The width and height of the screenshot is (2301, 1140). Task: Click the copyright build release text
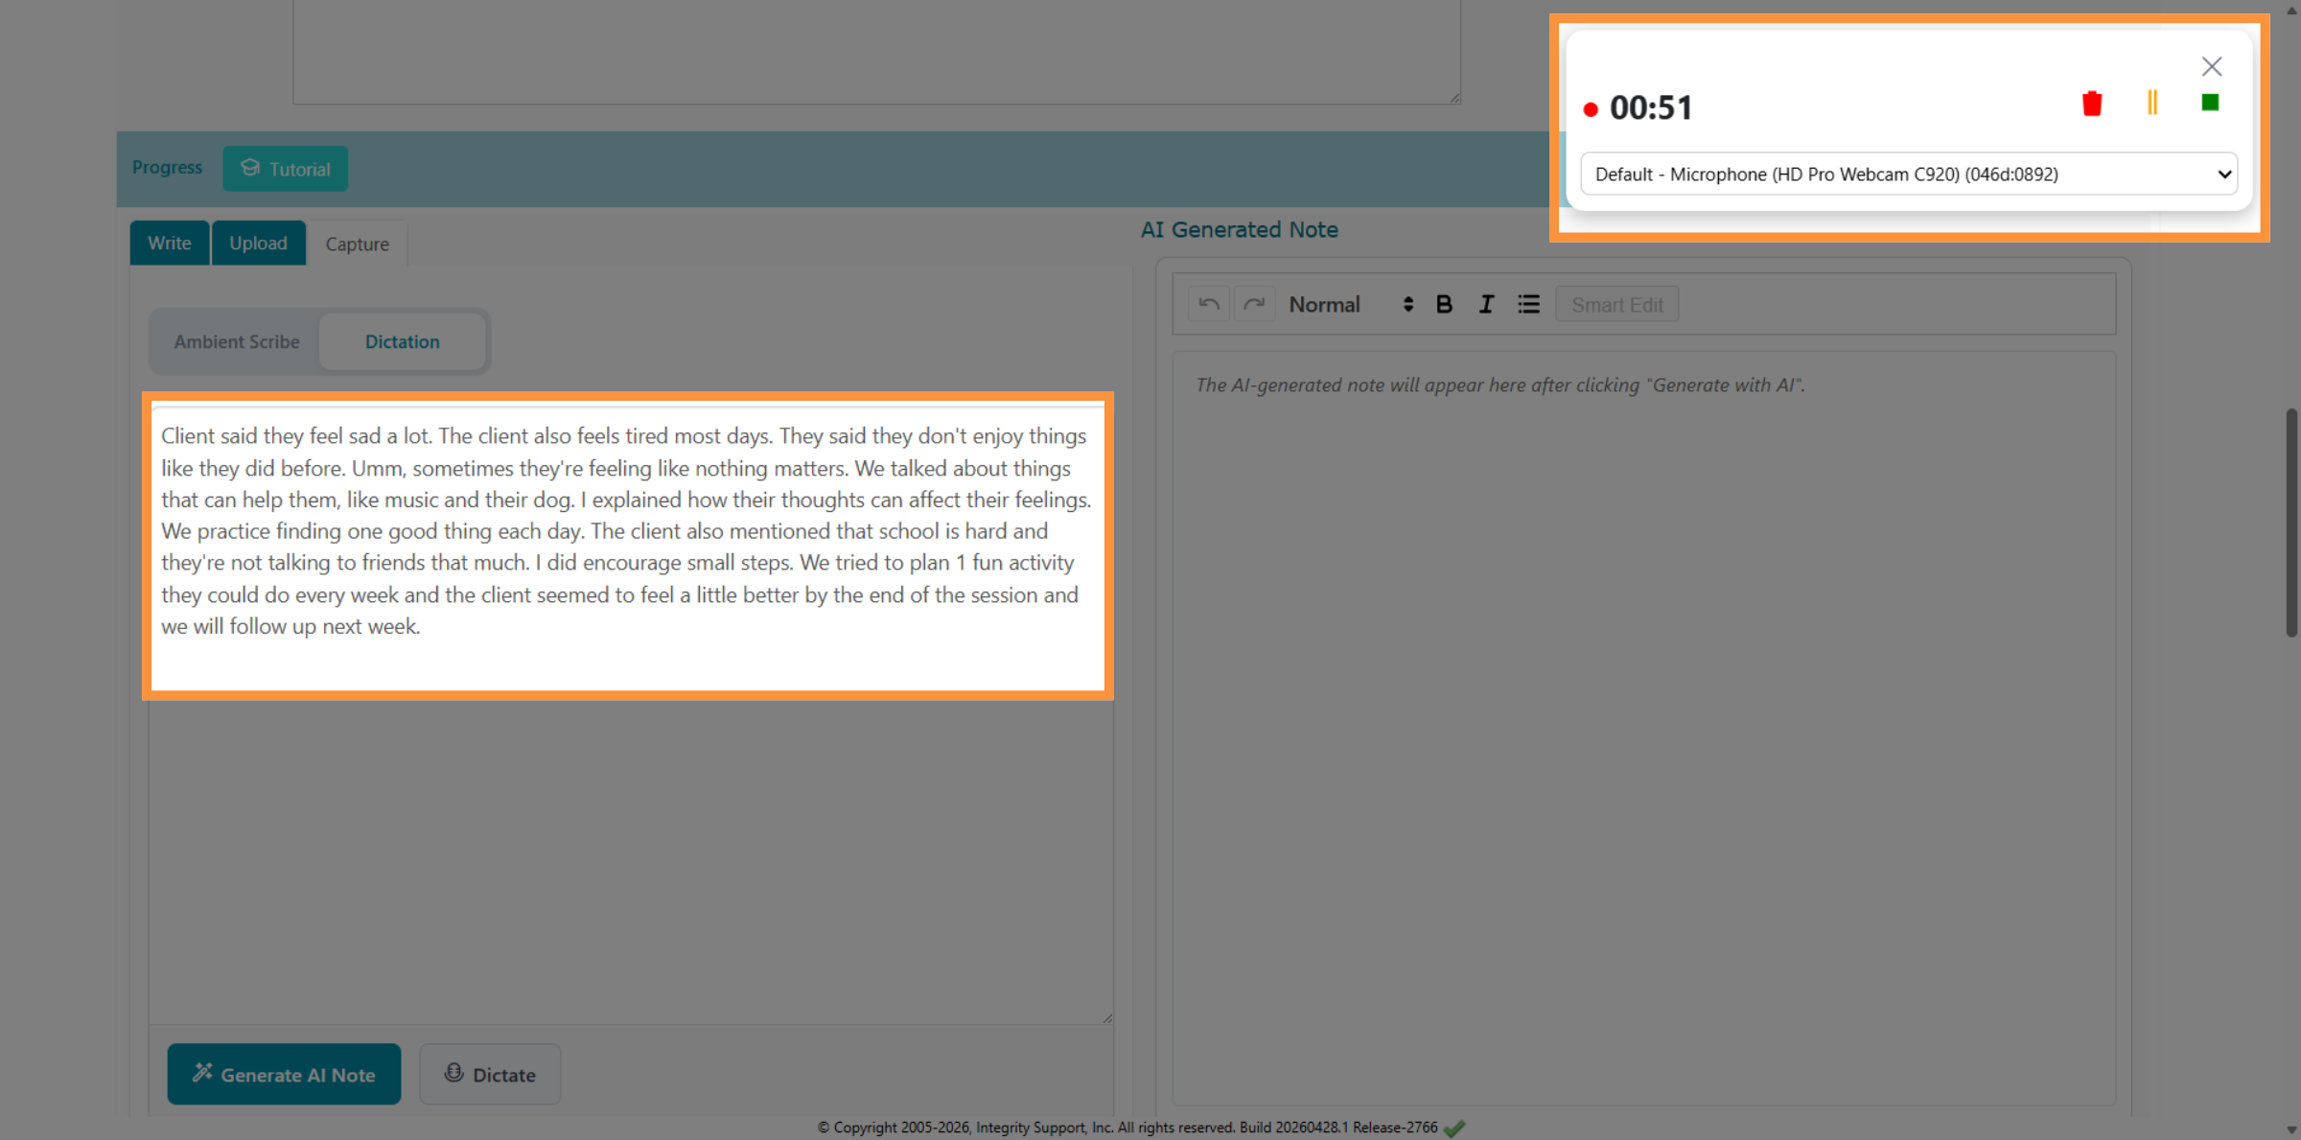pos(1127,1128)
